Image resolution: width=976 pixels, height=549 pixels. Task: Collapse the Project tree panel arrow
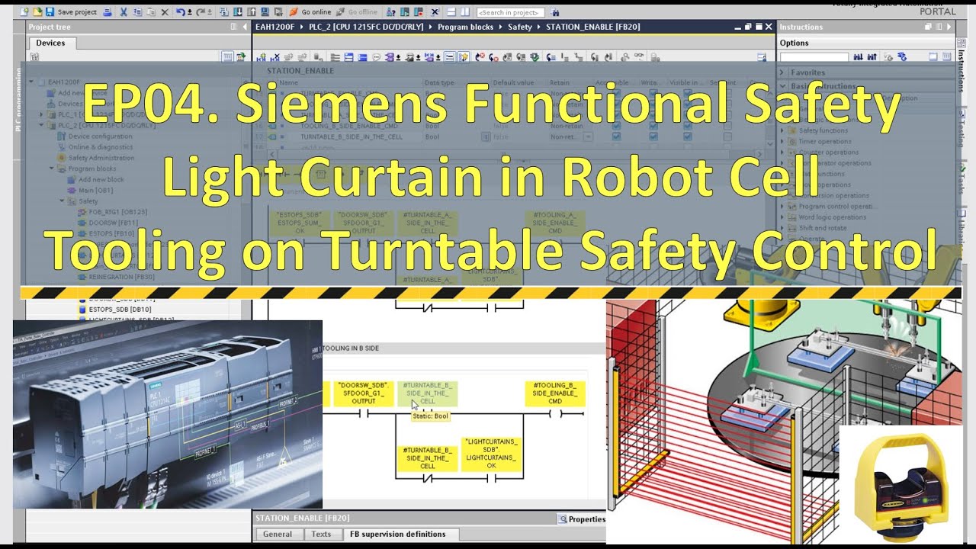tap(243, 27)
